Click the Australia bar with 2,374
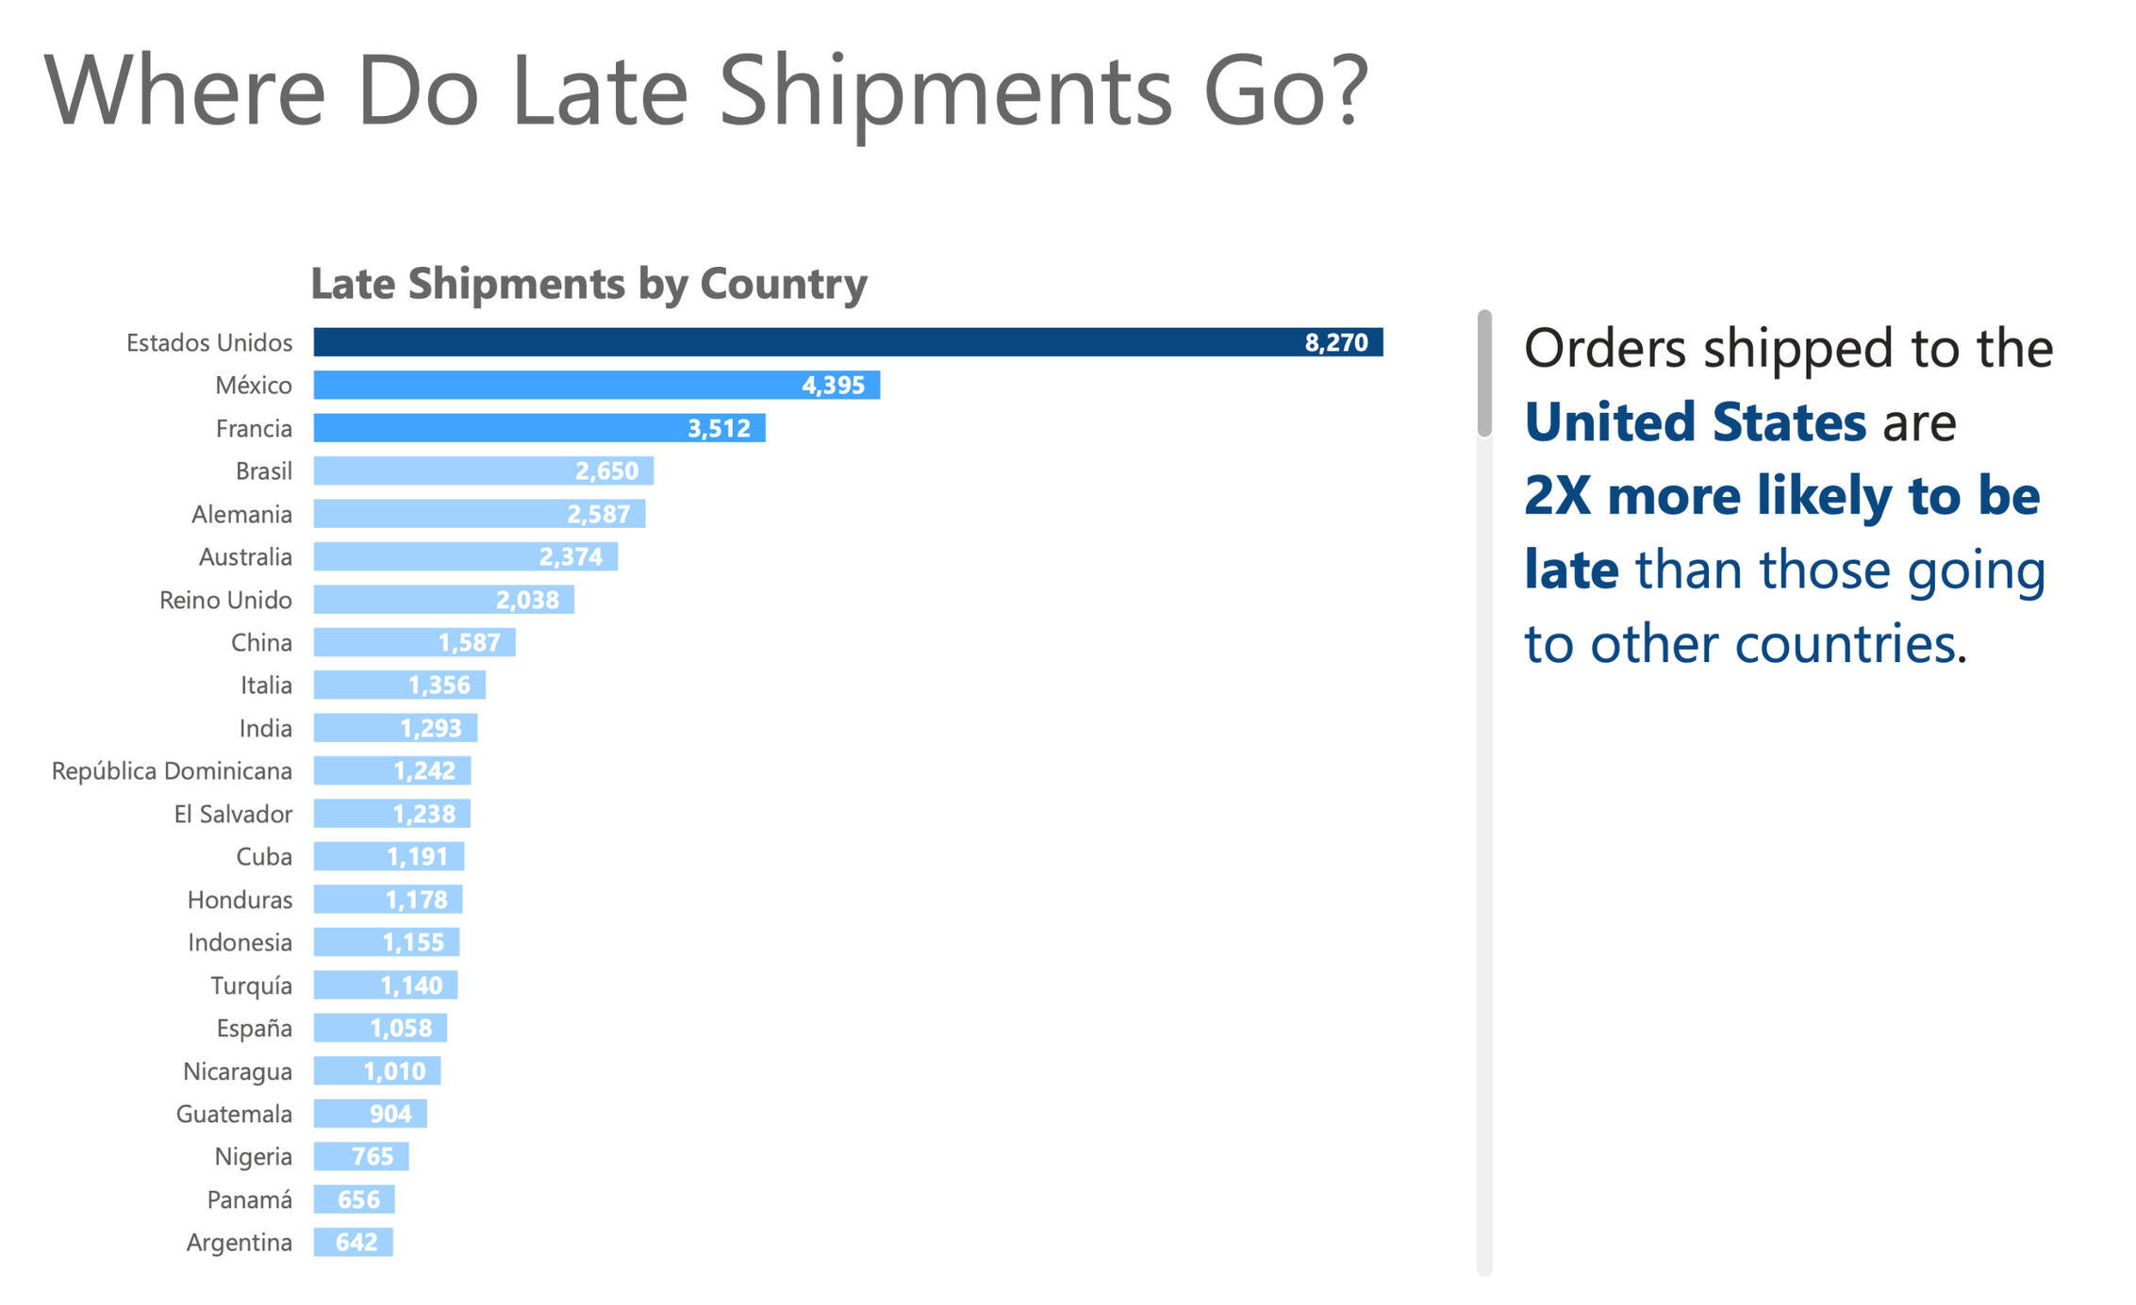 click(465, 556)
